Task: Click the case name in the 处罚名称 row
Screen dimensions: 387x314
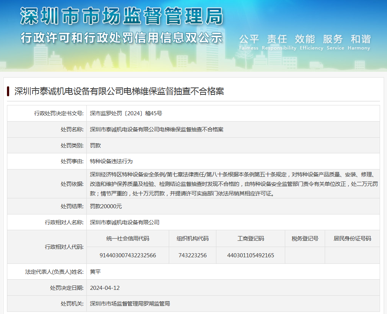Action: point(156,130)
